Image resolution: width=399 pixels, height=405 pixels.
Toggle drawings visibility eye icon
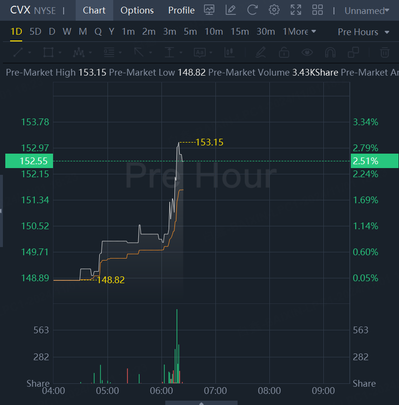307,52
